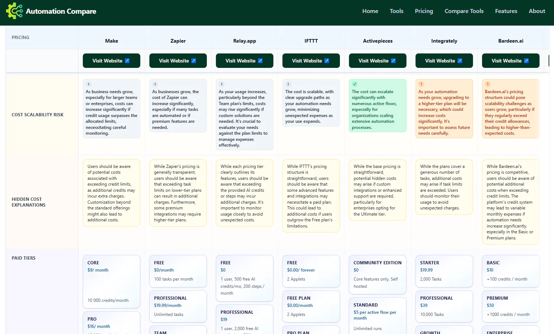The height and width of the screenshot is (334, 554).
Task: Select Bardeen.ai's PREMIUM $50 tier card
Action: click(511, 306)
